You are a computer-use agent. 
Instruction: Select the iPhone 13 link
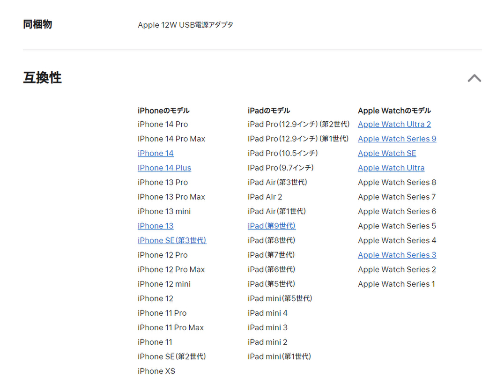point(156,226)
